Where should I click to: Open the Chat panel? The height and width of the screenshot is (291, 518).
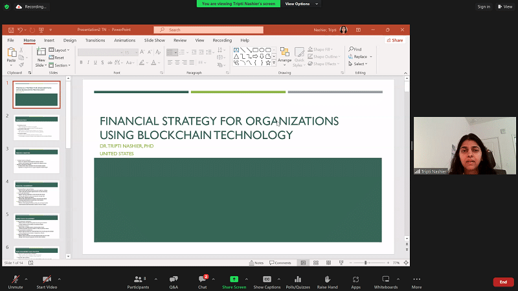[202, 279]
